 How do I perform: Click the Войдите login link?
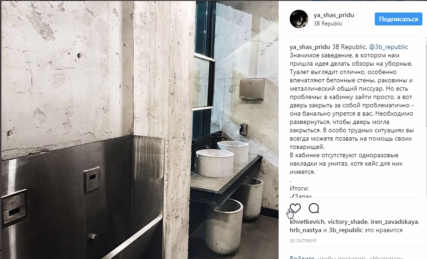pyautogui.click(x=302, y=257)
